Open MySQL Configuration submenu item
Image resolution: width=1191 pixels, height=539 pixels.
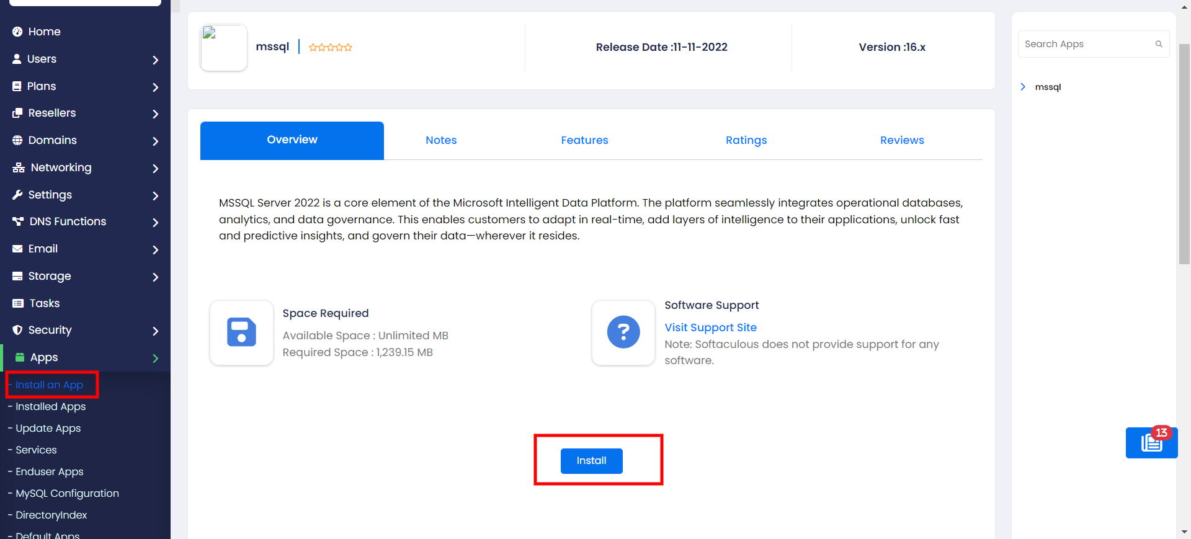click(x=67, y=494)
